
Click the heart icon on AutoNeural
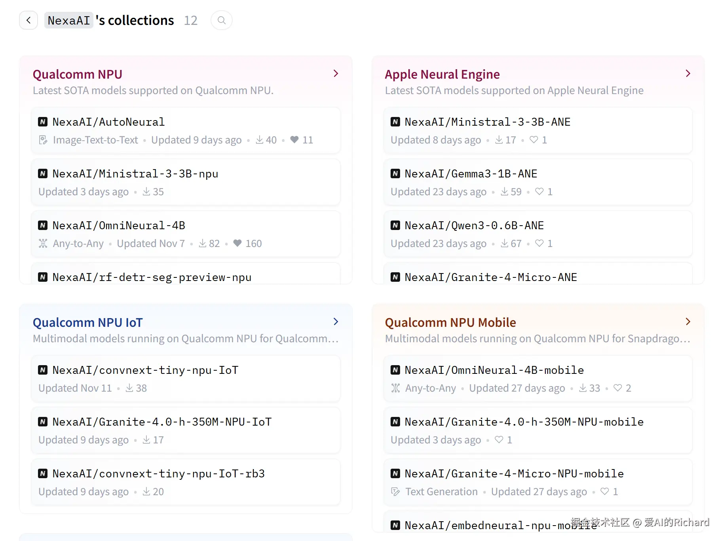point(294,139)
